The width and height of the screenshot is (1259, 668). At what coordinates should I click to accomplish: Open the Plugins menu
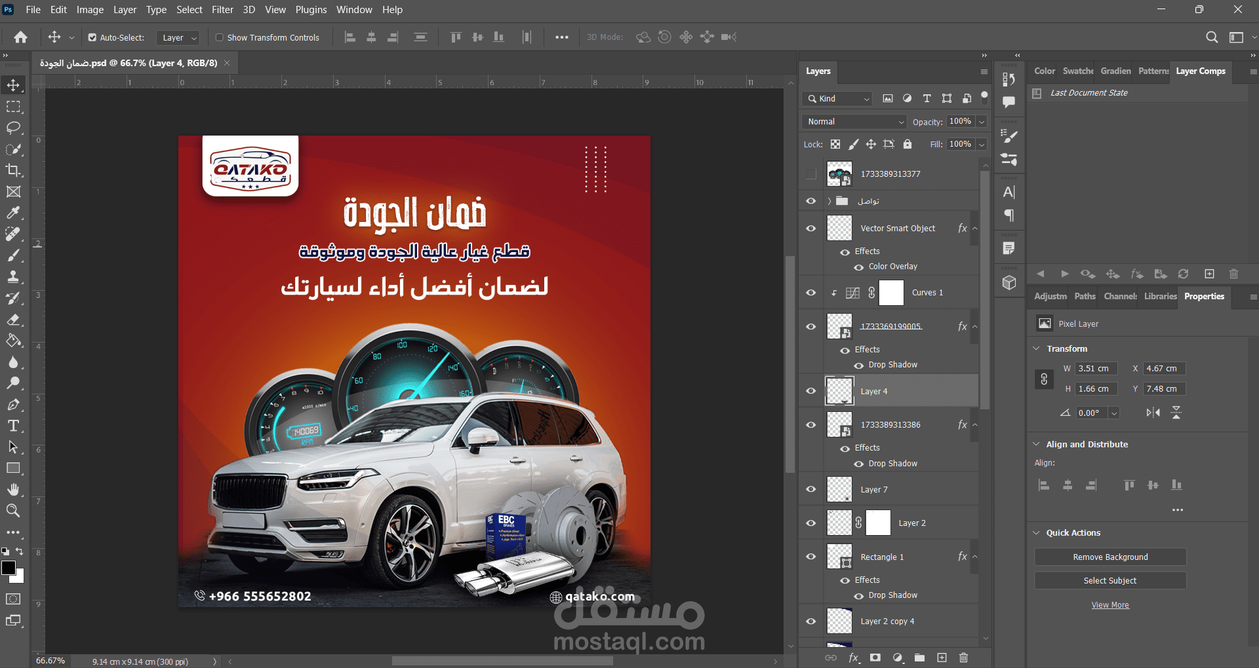click(311, 10)
